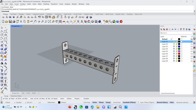The image size is (196, 110).
Task: Open the Surface menu
Action: (x=23, y=4)
